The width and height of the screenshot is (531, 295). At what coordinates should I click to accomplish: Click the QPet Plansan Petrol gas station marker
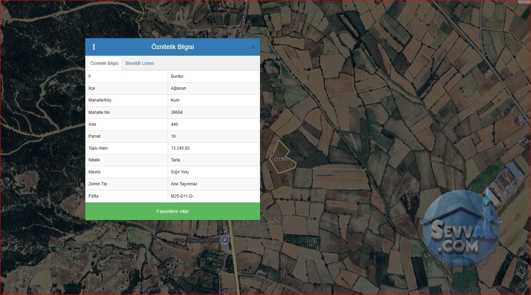(x=225, y=240)
